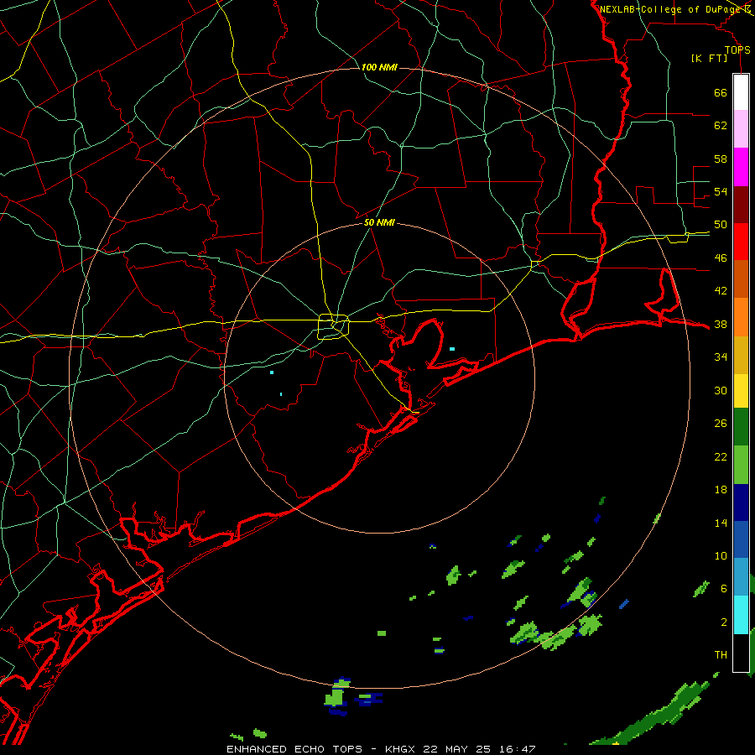
Task: Click the "TOPS" legend heading
Action: [737, 49]
